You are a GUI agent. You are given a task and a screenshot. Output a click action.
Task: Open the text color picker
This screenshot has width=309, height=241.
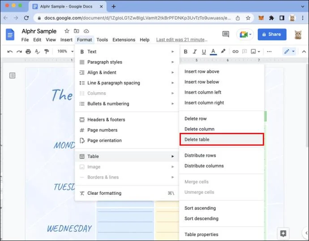(213, 52)
